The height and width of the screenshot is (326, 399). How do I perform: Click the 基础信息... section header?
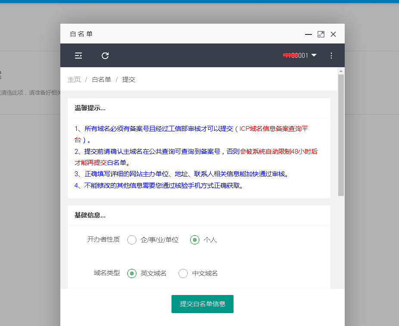click(90, 215)
